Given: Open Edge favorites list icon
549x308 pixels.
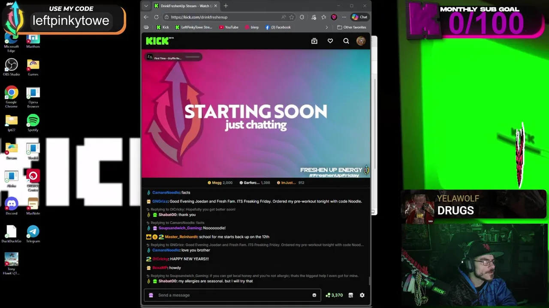Looking at the screenshot, I should tap(324, 17).
